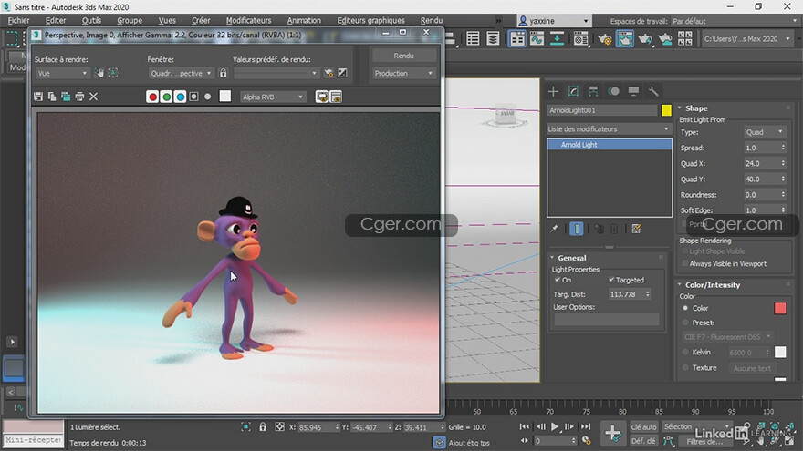This screenshot has height=451, width=803.
Task: Select Arnold Light in modifier stack
Action: (x=610, y=145)
